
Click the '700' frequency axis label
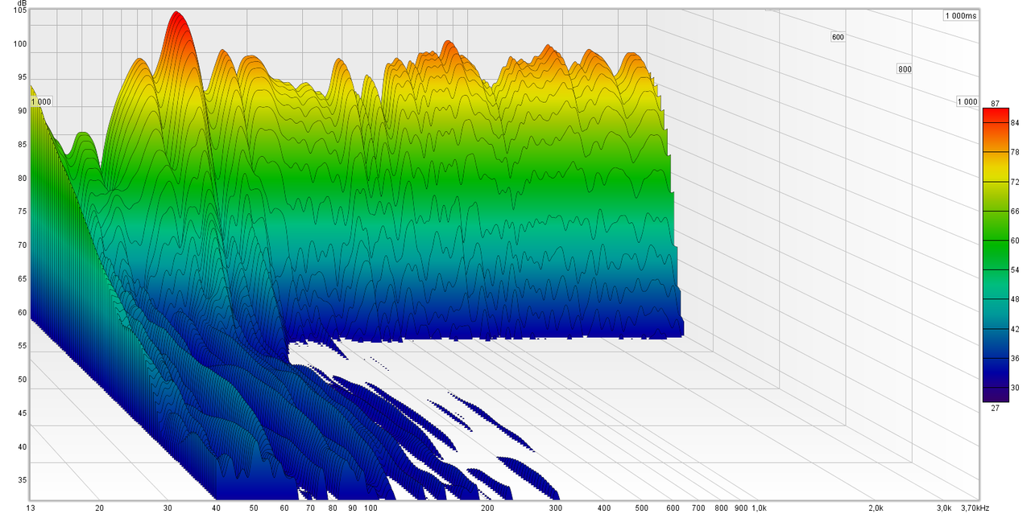click(698, 508)
